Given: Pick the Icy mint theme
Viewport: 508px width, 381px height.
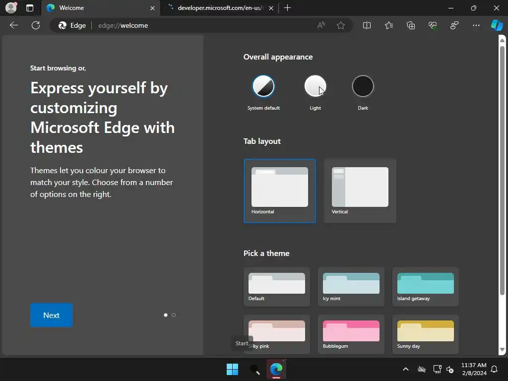Looking at the screenshot, I should point(351,287).
